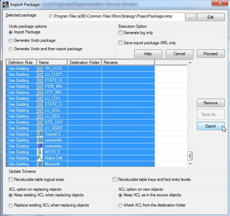Enable Generate log only checkbox
The width and height of the screenshot is (230, 216).
point(121,33)
